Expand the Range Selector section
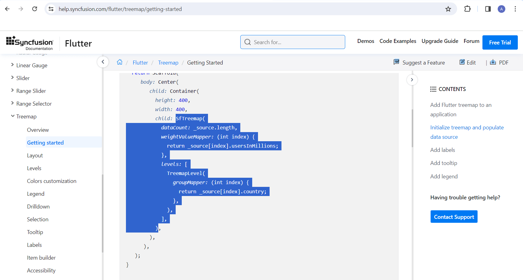Screen dimensions: 523x280 pyautogui.click(x=13, y=103)
